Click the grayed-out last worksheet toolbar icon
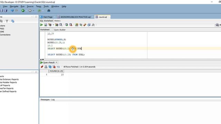Image resolution: width=221 pixels, height=124 pixels. [x=93, y=25]
